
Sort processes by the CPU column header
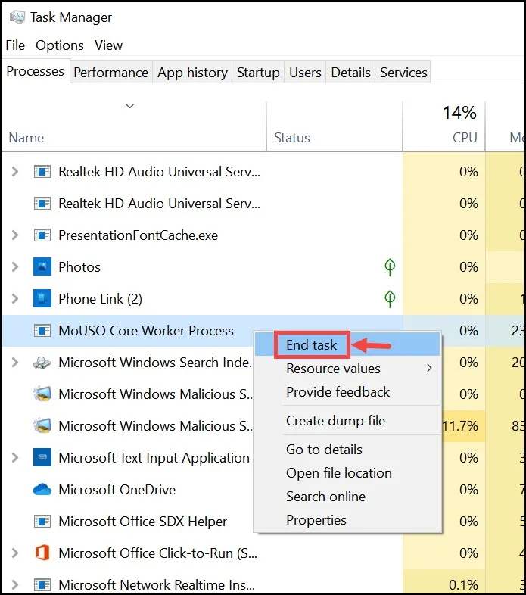[444, 126]
